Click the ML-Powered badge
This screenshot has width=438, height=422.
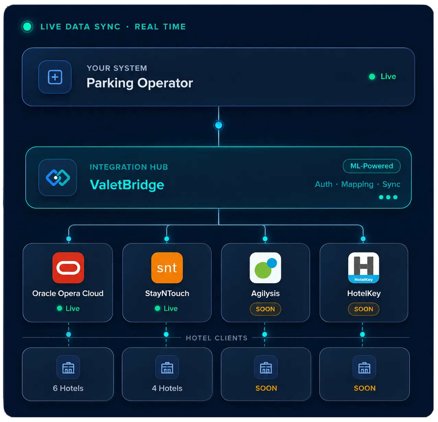click(x=371, y=166)
